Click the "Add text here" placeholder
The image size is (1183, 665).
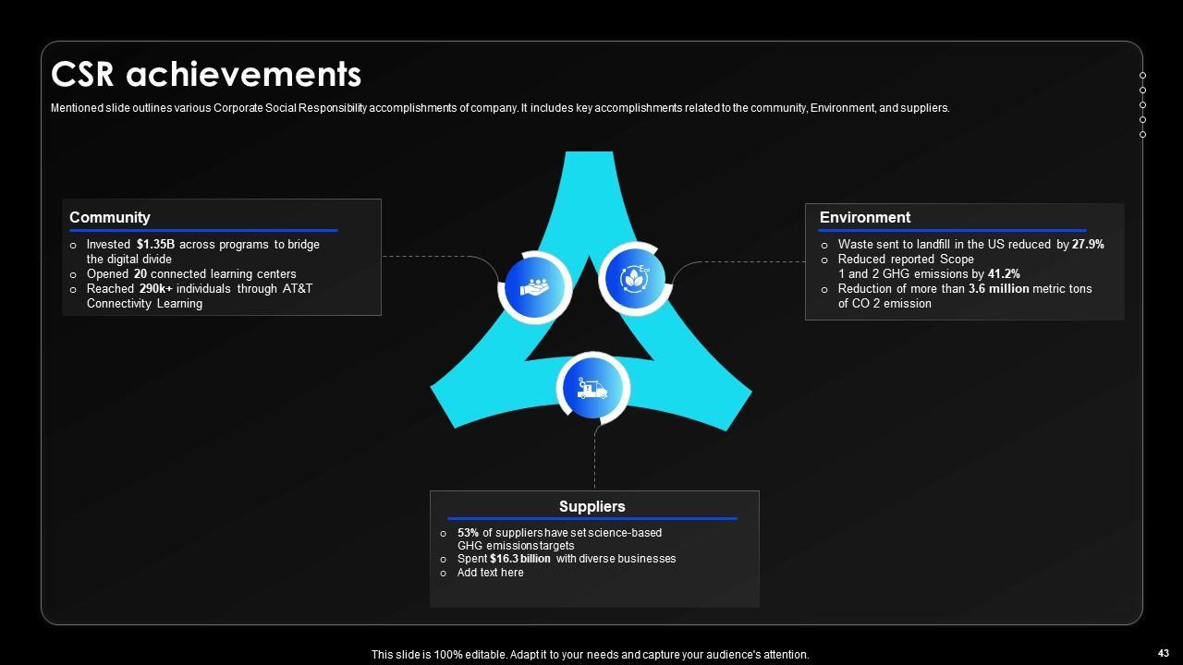[x=490, y=573]
